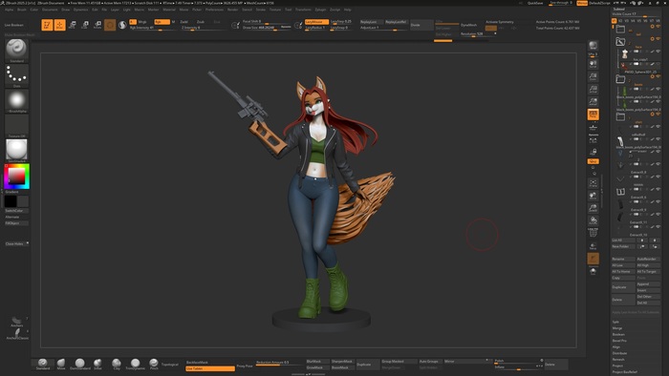Select Inflat brush in bottom shelf
This screenshot has height=376, width=669.
97,365
